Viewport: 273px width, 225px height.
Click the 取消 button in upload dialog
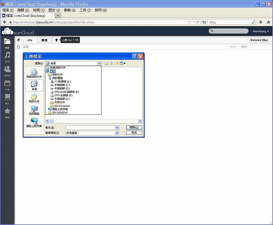coord(134,133)
